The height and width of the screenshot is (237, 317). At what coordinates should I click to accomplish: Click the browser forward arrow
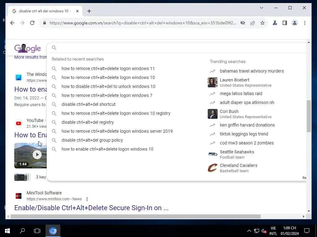pyautogui.click(x=22, y=23)
